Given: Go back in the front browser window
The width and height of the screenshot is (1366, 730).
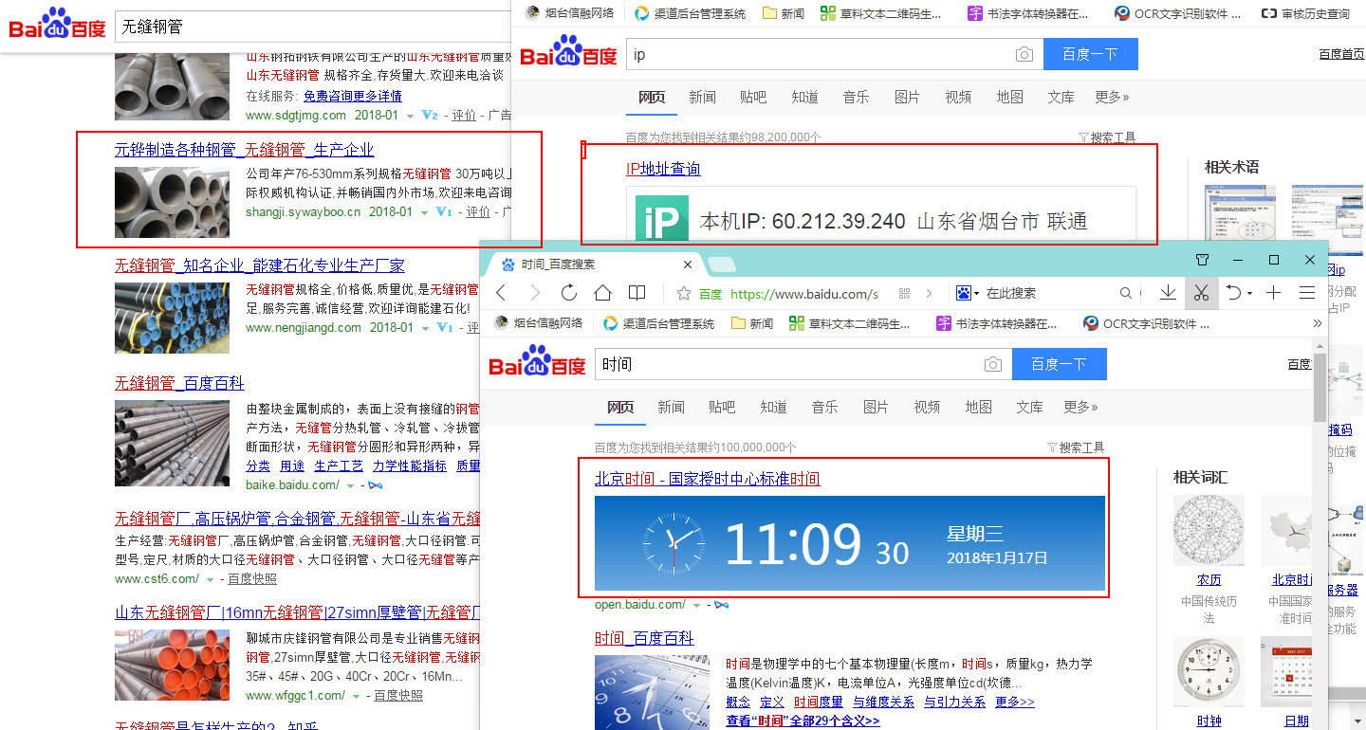Looking at the screenshot, I should (502, 293).
